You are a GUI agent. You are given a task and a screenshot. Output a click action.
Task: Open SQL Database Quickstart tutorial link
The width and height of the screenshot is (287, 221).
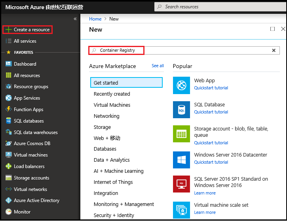[211, 112]
